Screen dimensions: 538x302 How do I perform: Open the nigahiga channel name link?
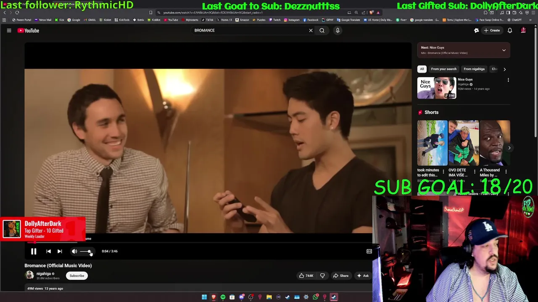(x=43, y=273)
